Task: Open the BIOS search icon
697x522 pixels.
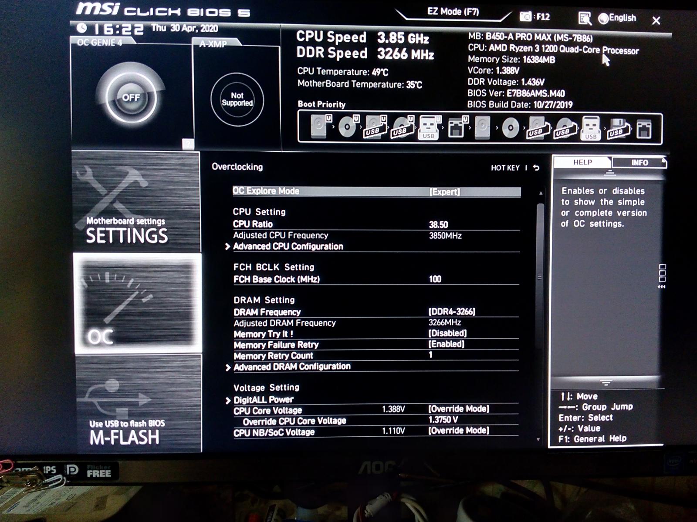Action: pyautogui.click(x=585, y=18)
